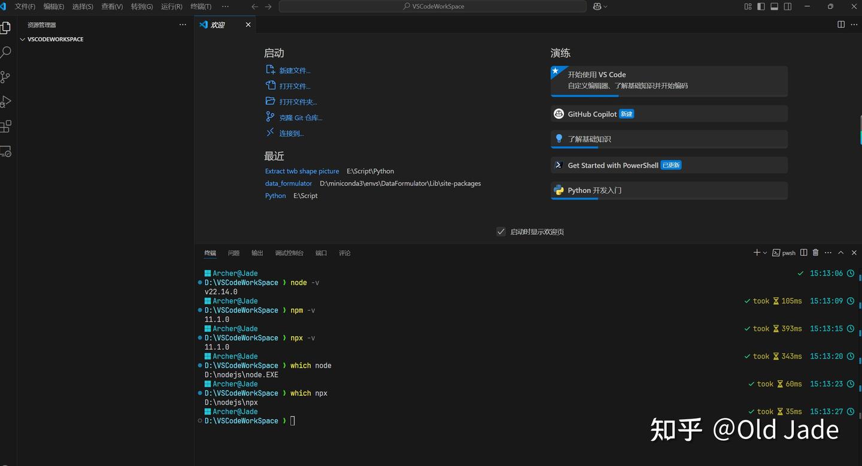The width and height of the screenshot is (862, 466).
Task: Open the 文件 menu
Action: tap(25, 7)
